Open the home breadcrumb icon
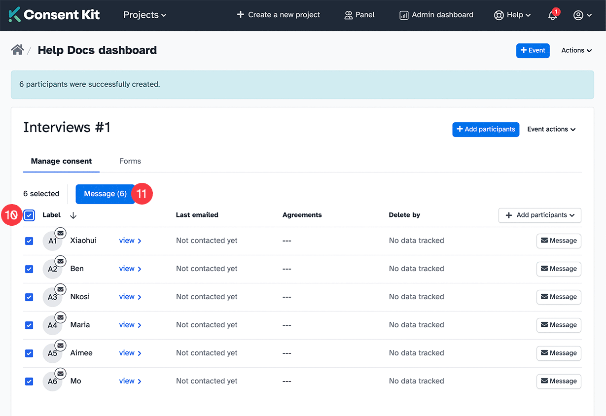Viewport: 606px width, 416px height. (x=17, y=49)
